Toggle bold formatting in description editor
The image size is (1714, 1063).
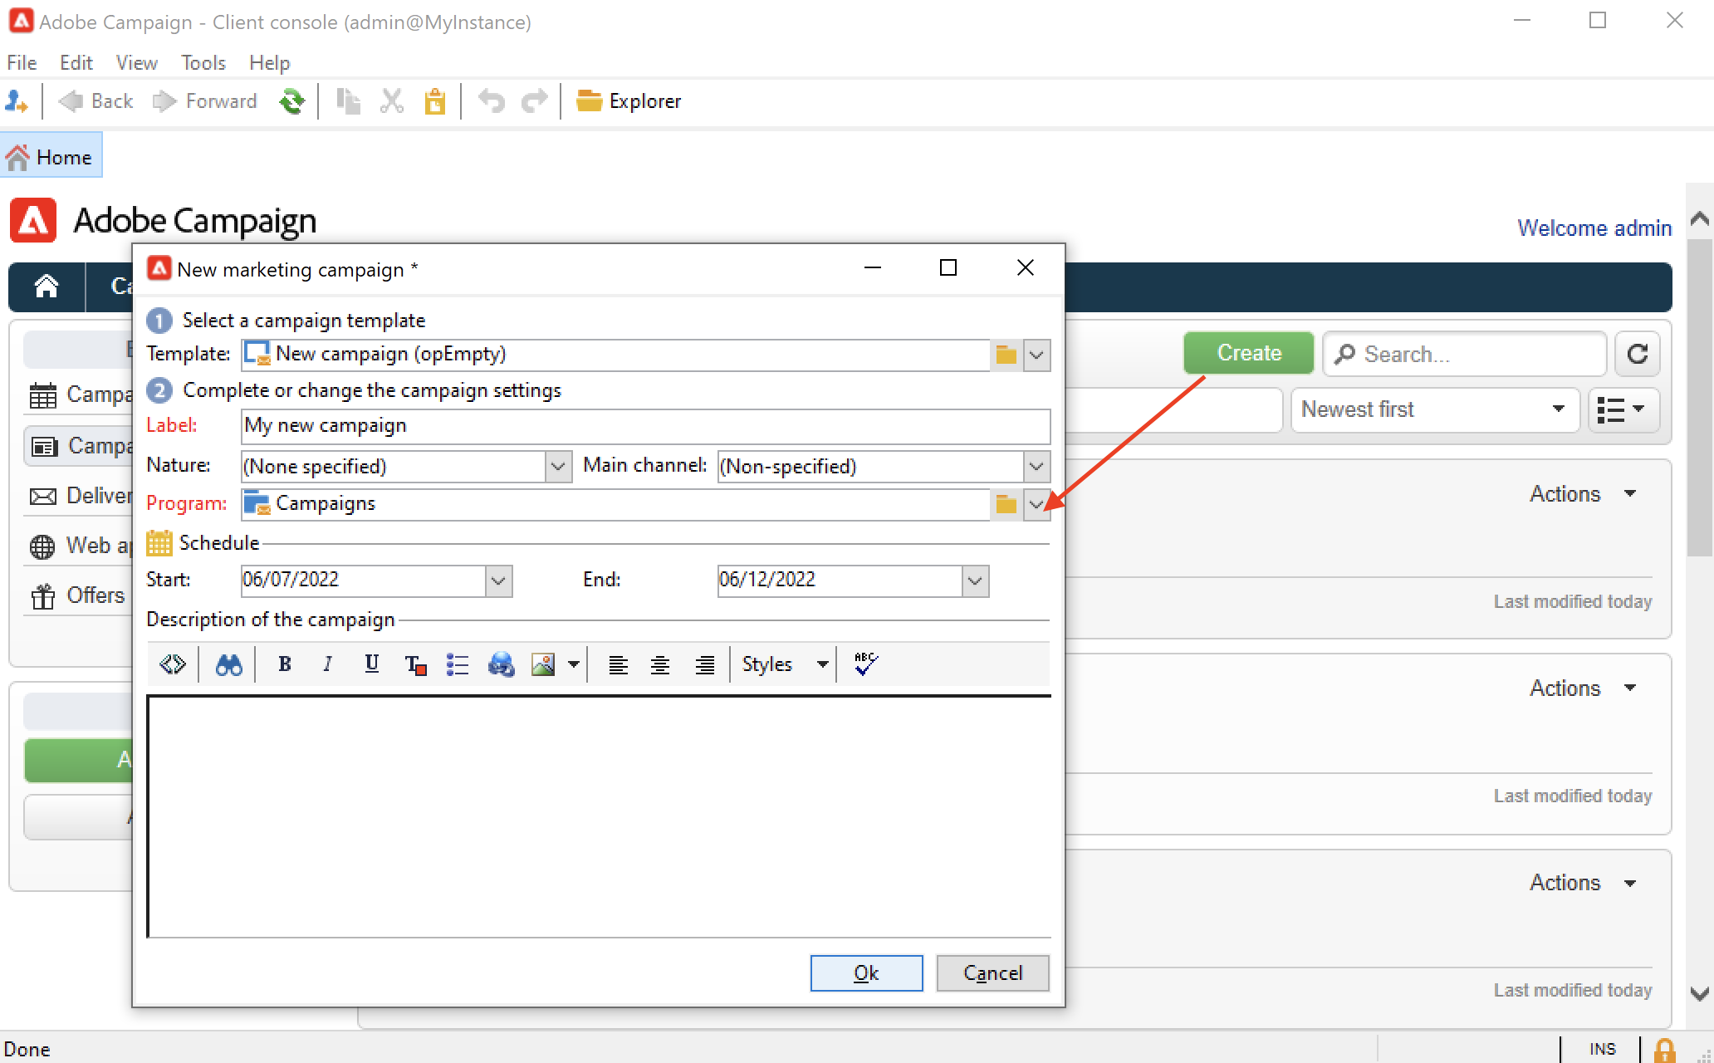point(285,664)
